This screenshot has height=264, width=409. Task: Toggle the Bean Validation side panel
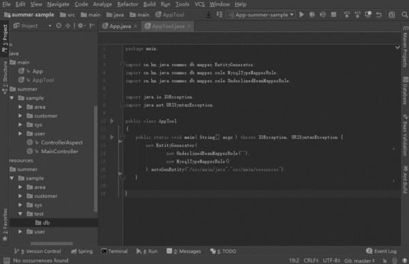(x=405, y=135)
